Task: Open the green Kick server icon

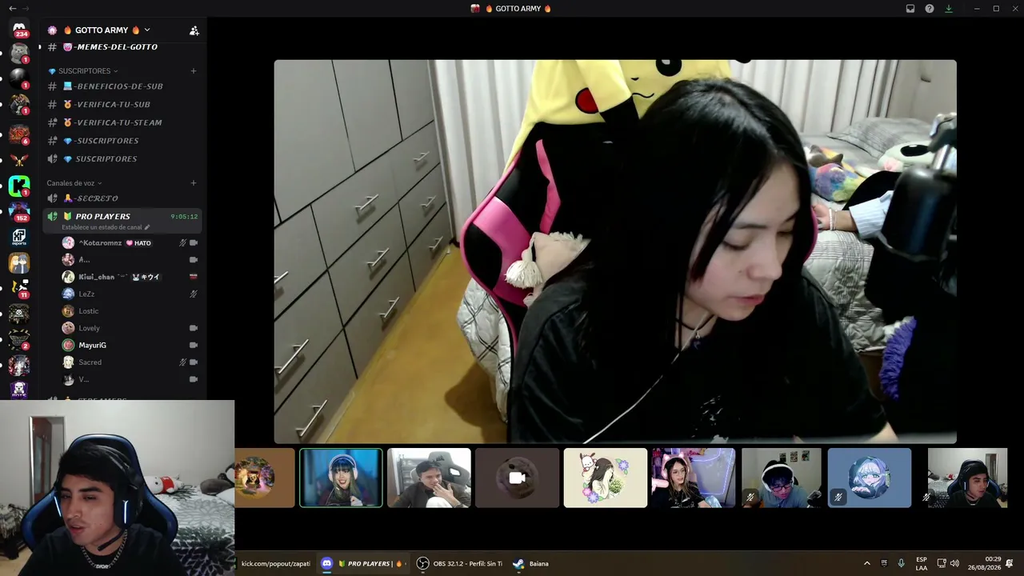Action: tap(19, 186)
